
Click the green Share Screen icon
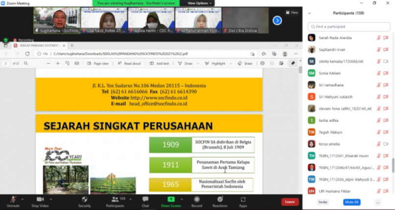pyautogui.click(x=171, y=199)
